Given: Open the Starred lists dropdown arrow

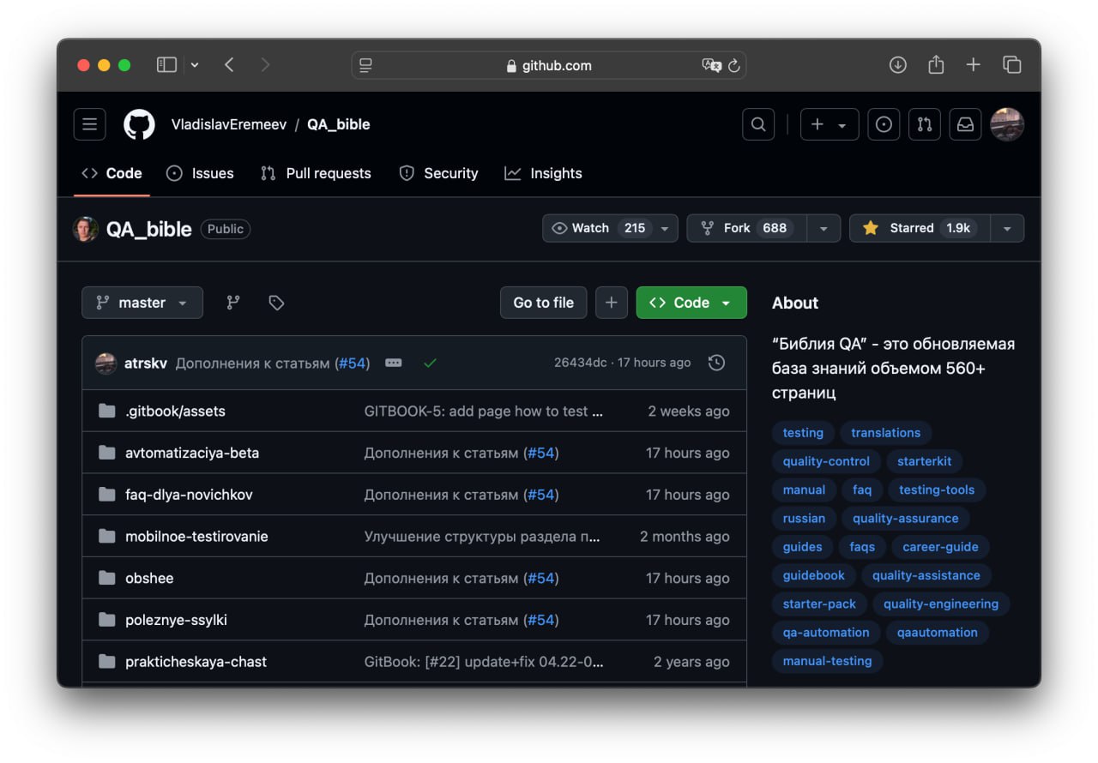Looking at the screenshot, I should coord(1007,228).
